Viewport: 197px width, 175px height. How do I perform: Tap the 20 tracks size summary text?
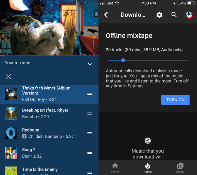coord(144,50)
